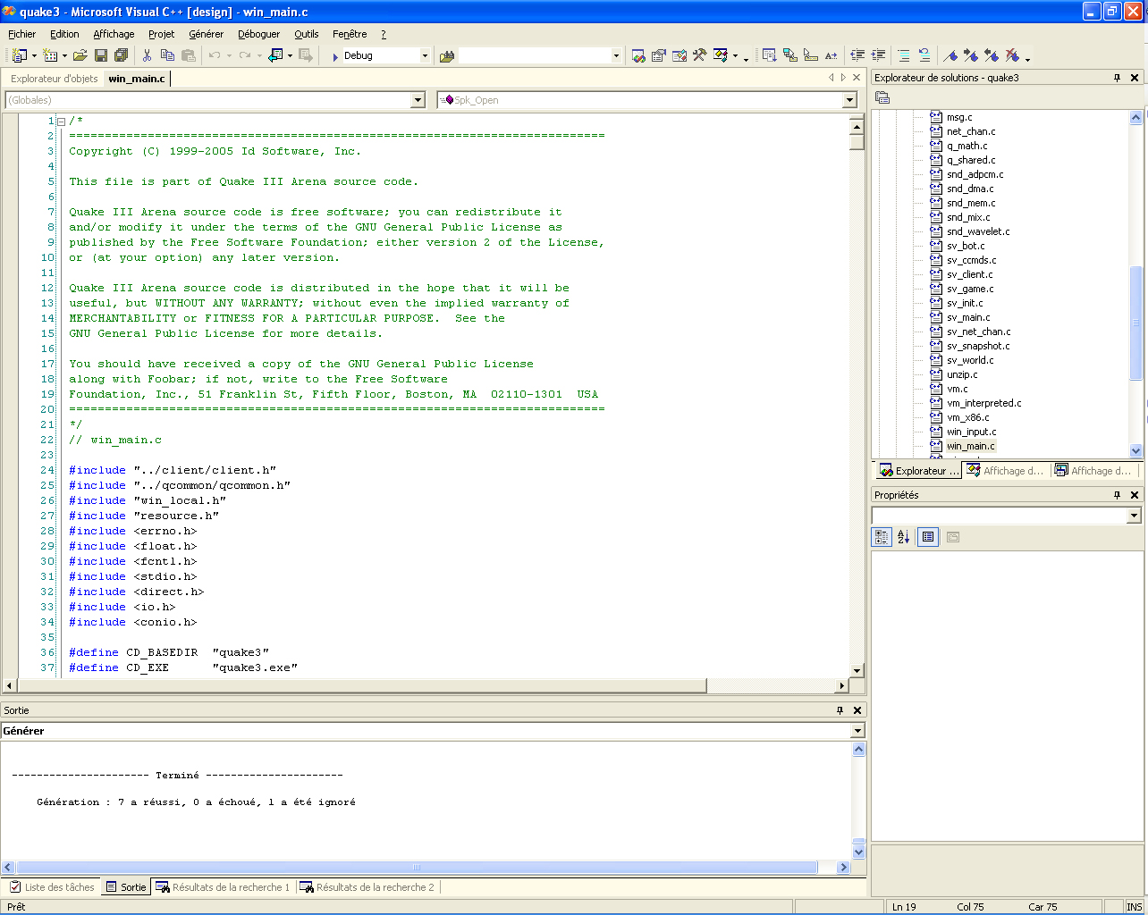1148x915 pixels.
Task: Click the New Project toolbar icon
Action: (19, 55)
